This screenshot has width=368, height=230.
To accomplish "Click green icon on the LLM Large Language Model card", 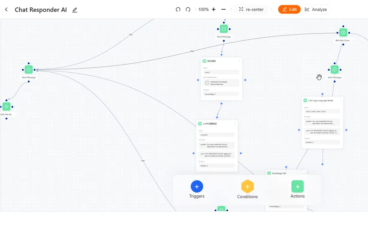I will pyautogui.click(x=305, y=100).
